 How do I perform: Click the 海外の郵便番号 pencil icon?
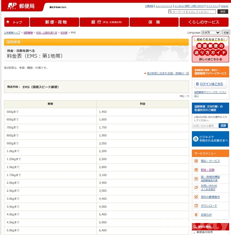point(196,197)
